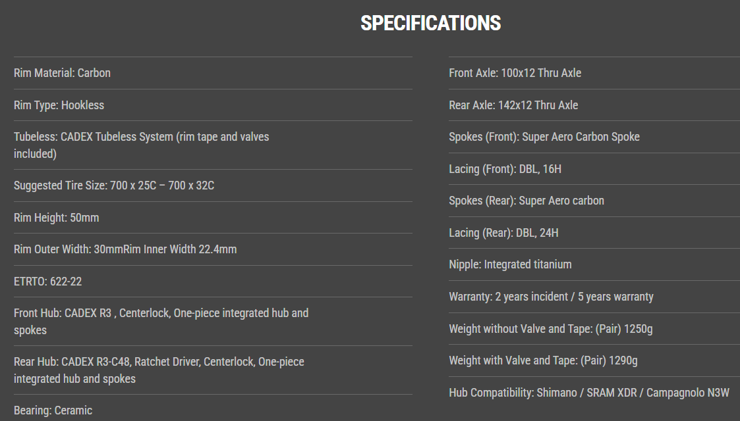The height and width of the screenshot is (421, 740).
Task: Click the Lacing (Front): DBL, 16H row
Action: tap(505, 169)
